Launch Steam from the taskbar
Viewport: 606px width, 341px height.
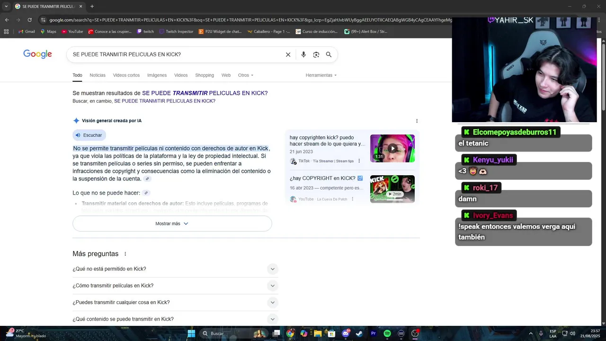[x=359, y=333]
